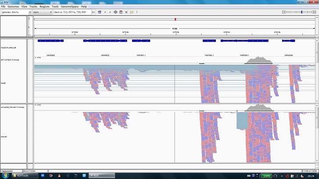The height and width of the screenshot is (179, 319).
Task: Click the Windows Start orb
Action: [x=5, y=175]
